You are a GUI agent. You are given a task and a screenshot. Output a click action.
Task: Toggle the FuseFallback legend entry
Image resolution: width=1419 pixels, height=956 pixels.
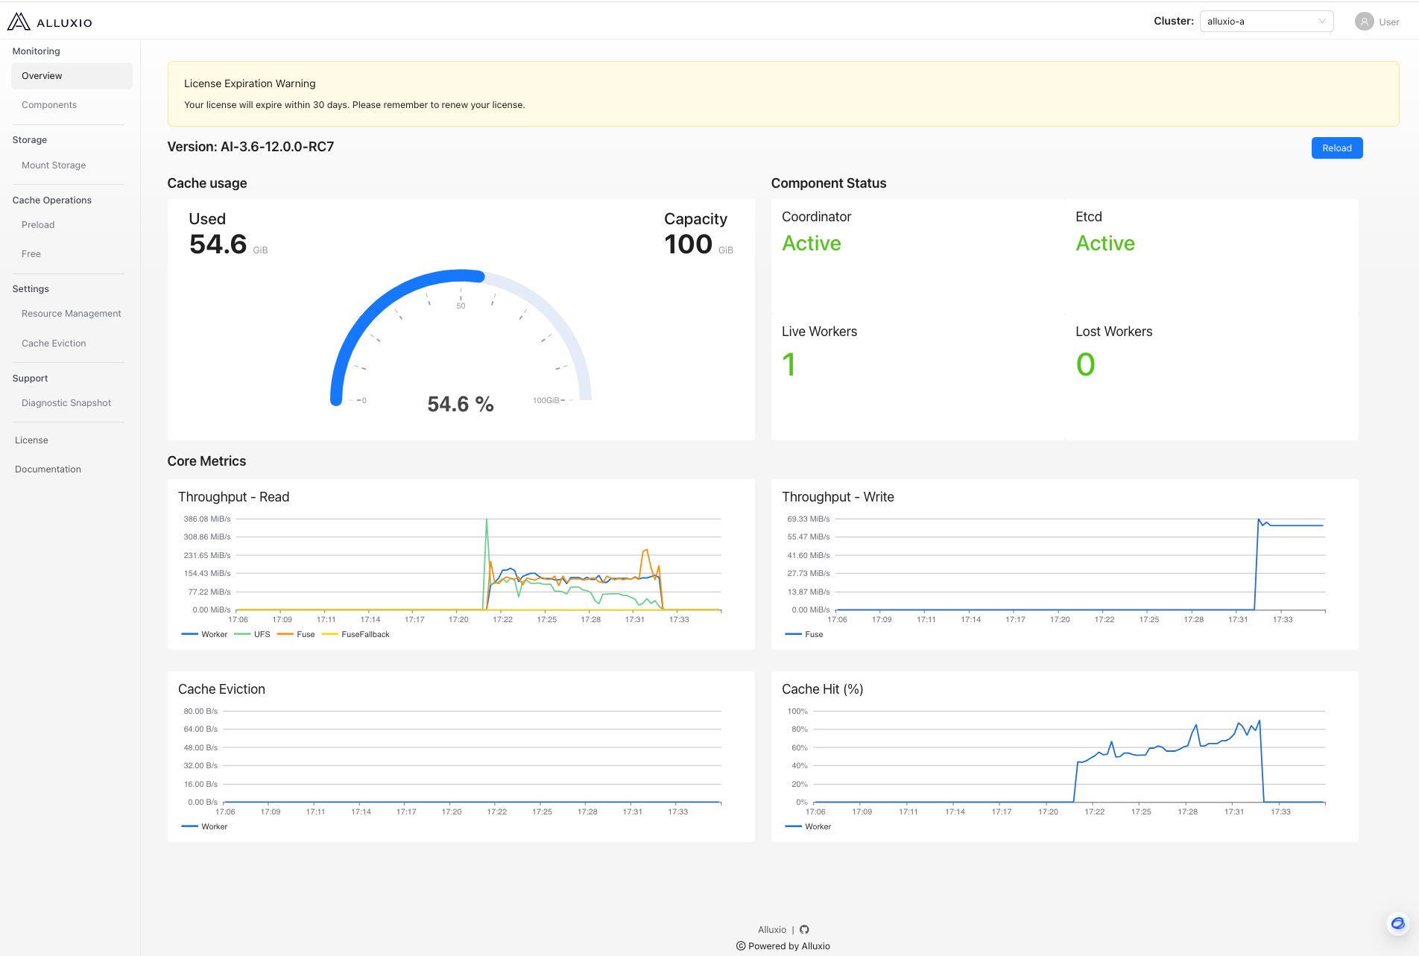tap(356, 634)
